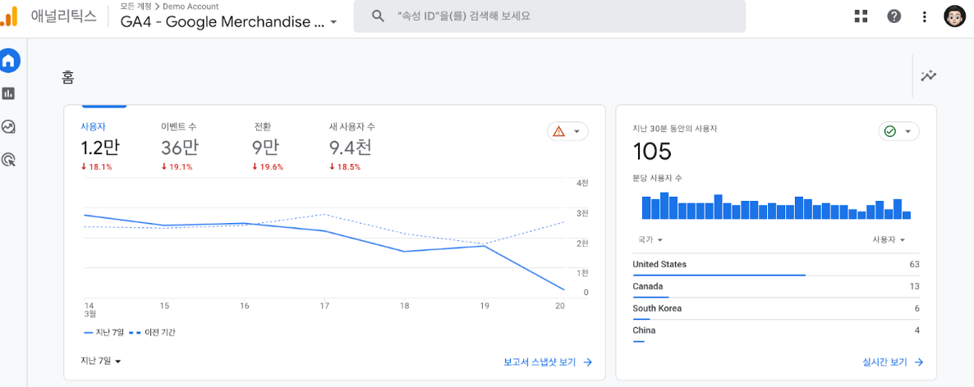Click the 홈 page heading
This screenshot has height=387, width=974.
point(67,77)
